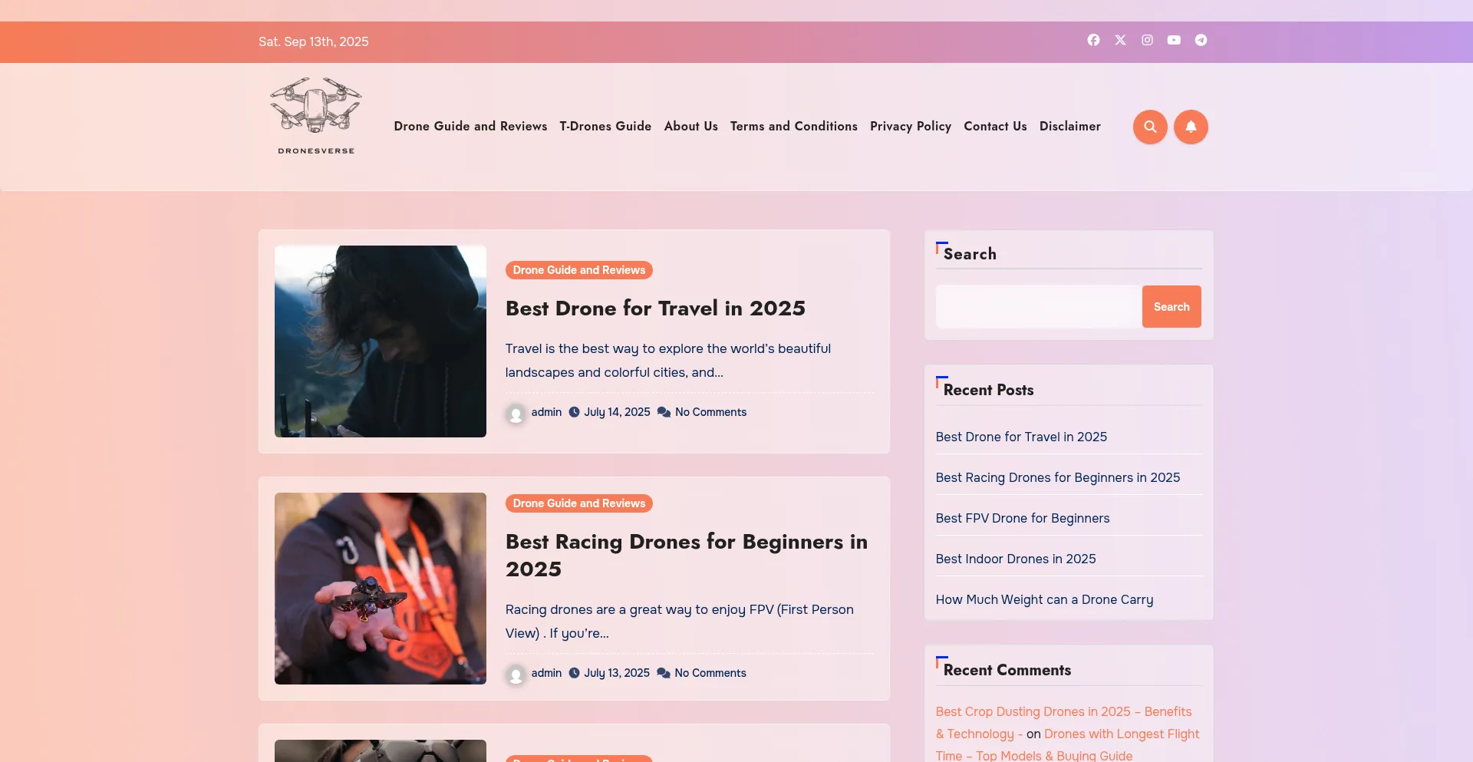Open the Telegram social icon
This screenshot has width=1473, height=762.
point(1201,40)
